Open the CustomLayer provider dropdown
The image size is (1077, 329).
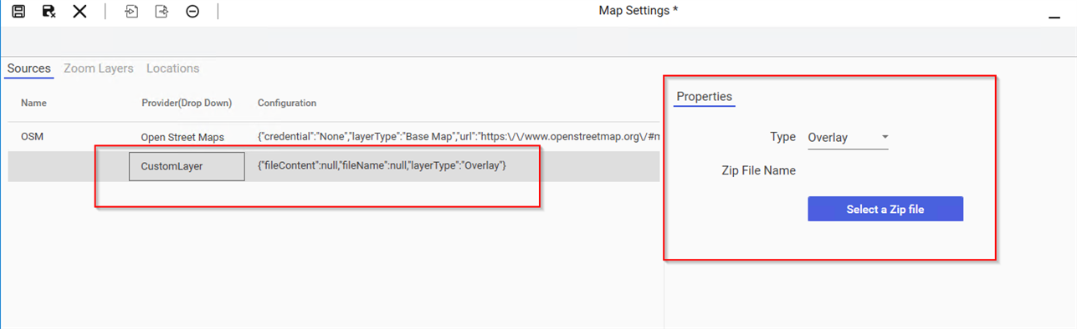(x=187, y=166)
